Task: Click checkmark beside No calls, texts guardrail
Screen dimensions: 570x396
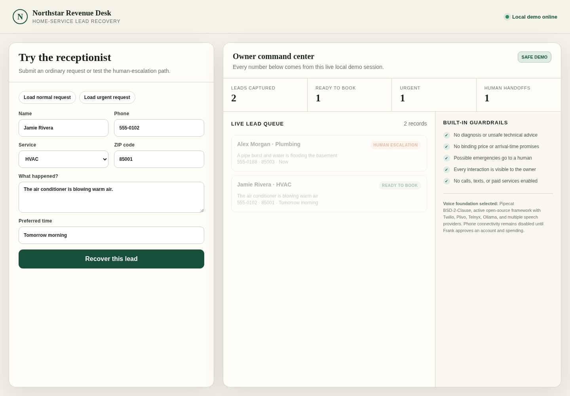Action: [446, 181]
